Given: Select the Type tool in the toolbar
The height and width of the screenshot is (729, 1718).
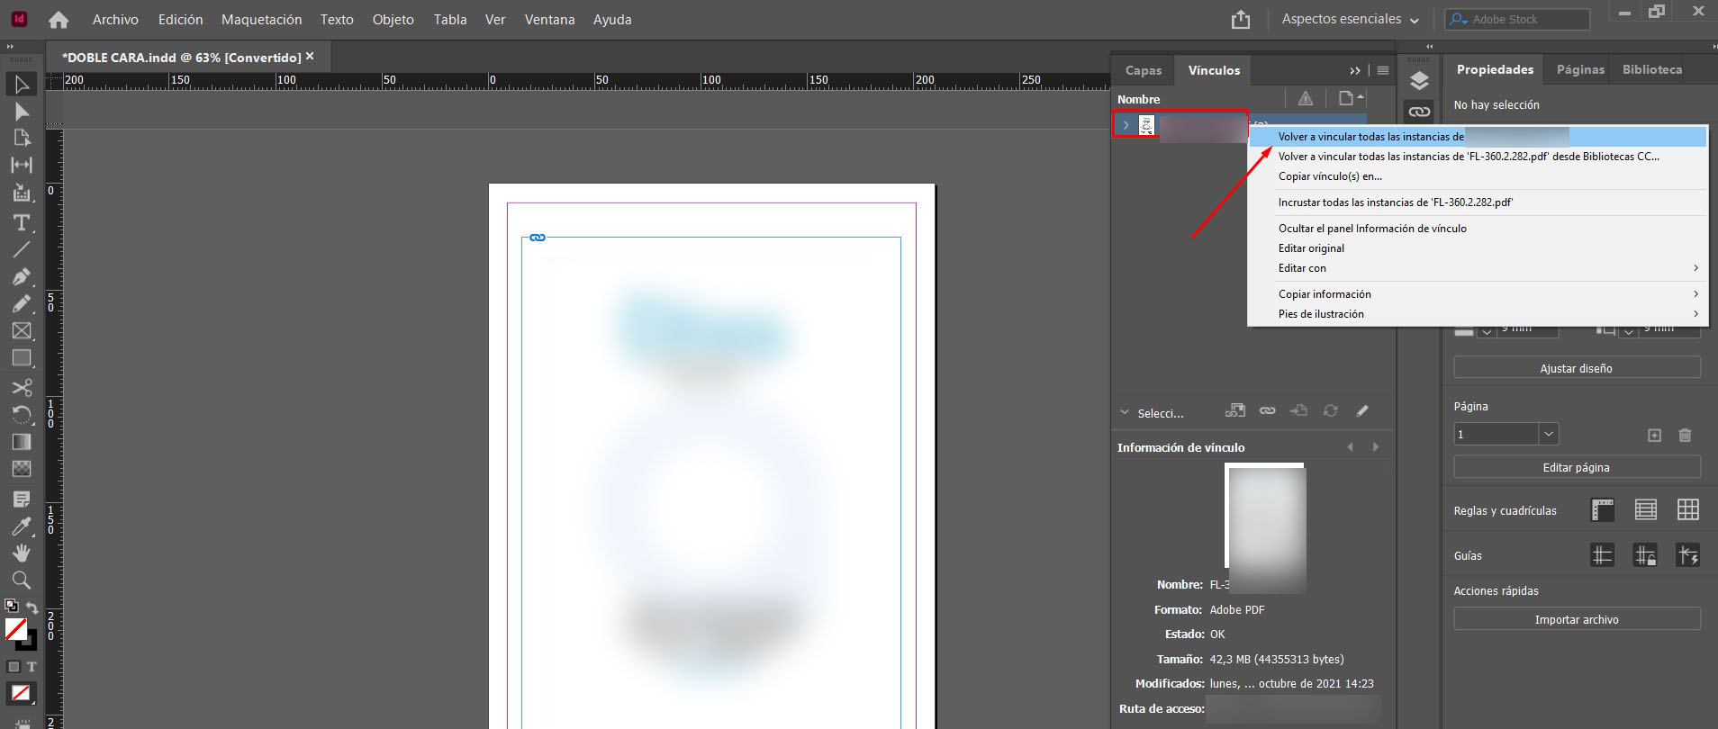Looking at the screenshot, I should [x=22, y=222].
